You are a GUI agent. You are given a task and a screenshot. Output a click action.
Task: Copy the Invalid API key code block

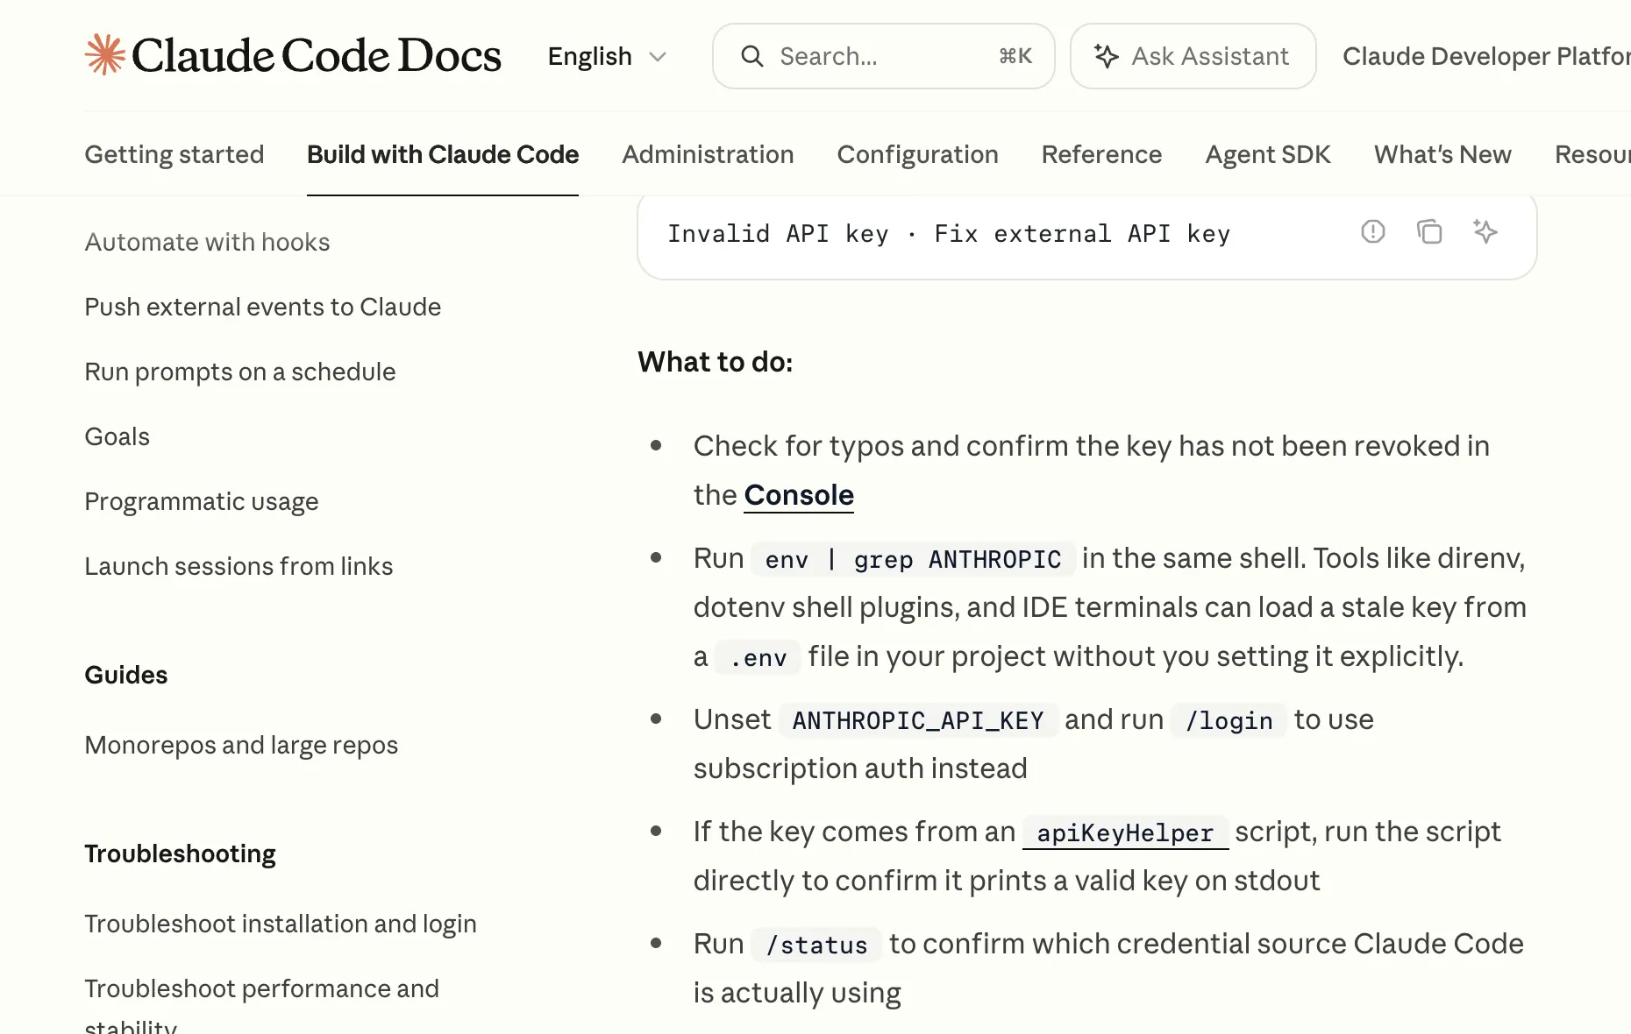pos(1429,231)
